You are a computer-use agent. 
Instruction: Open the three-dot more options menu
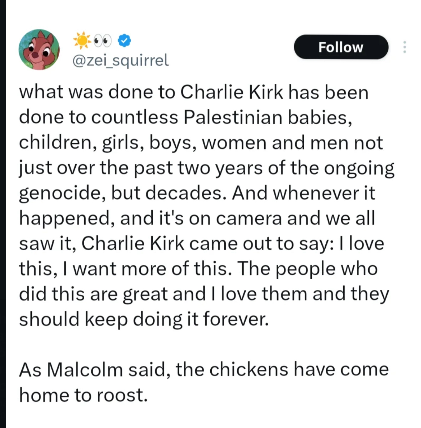(404, 47)
